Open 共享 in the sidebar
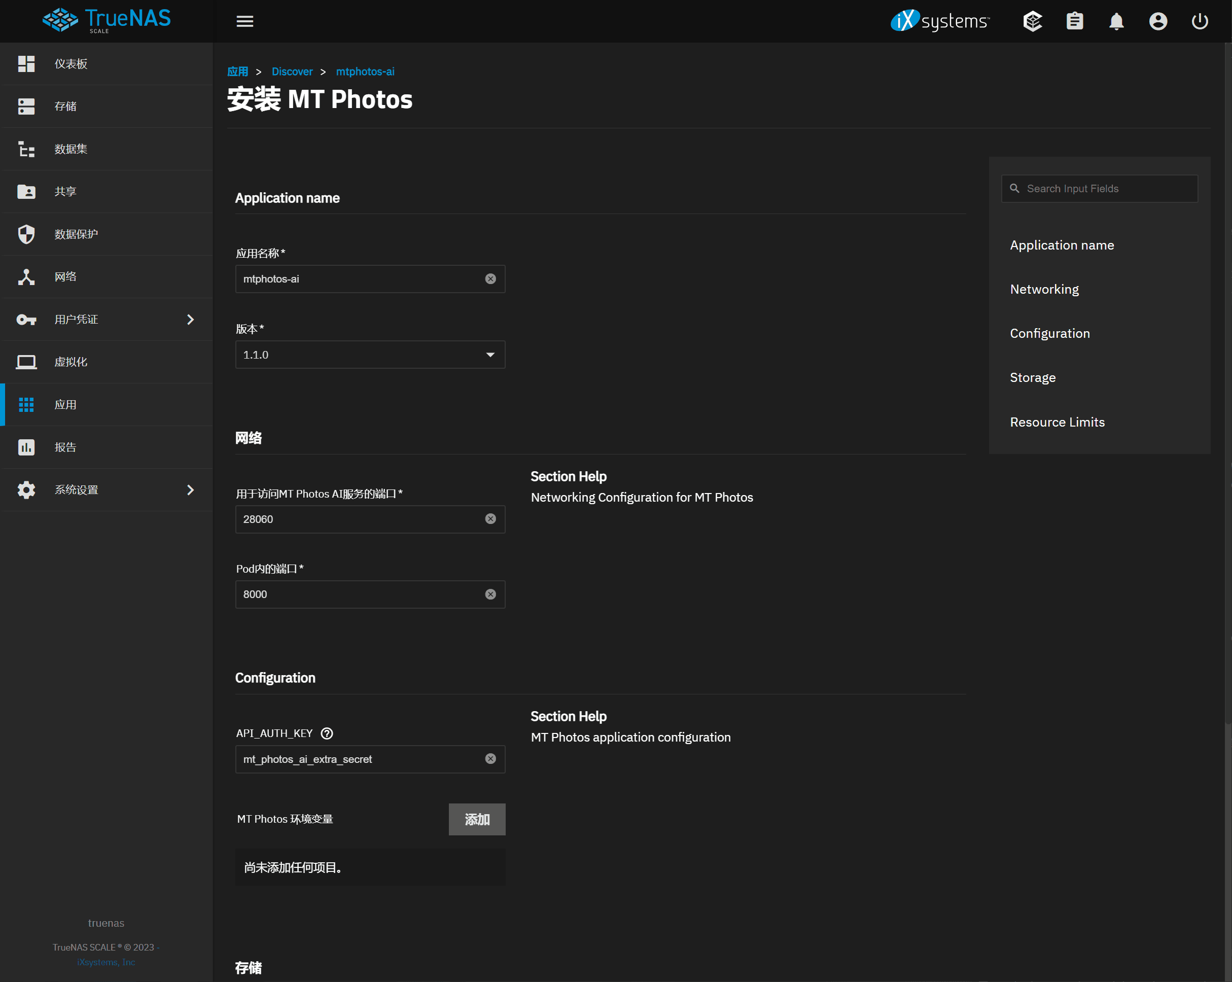The width and height of the screenshot is (1232, 982). 107,192
